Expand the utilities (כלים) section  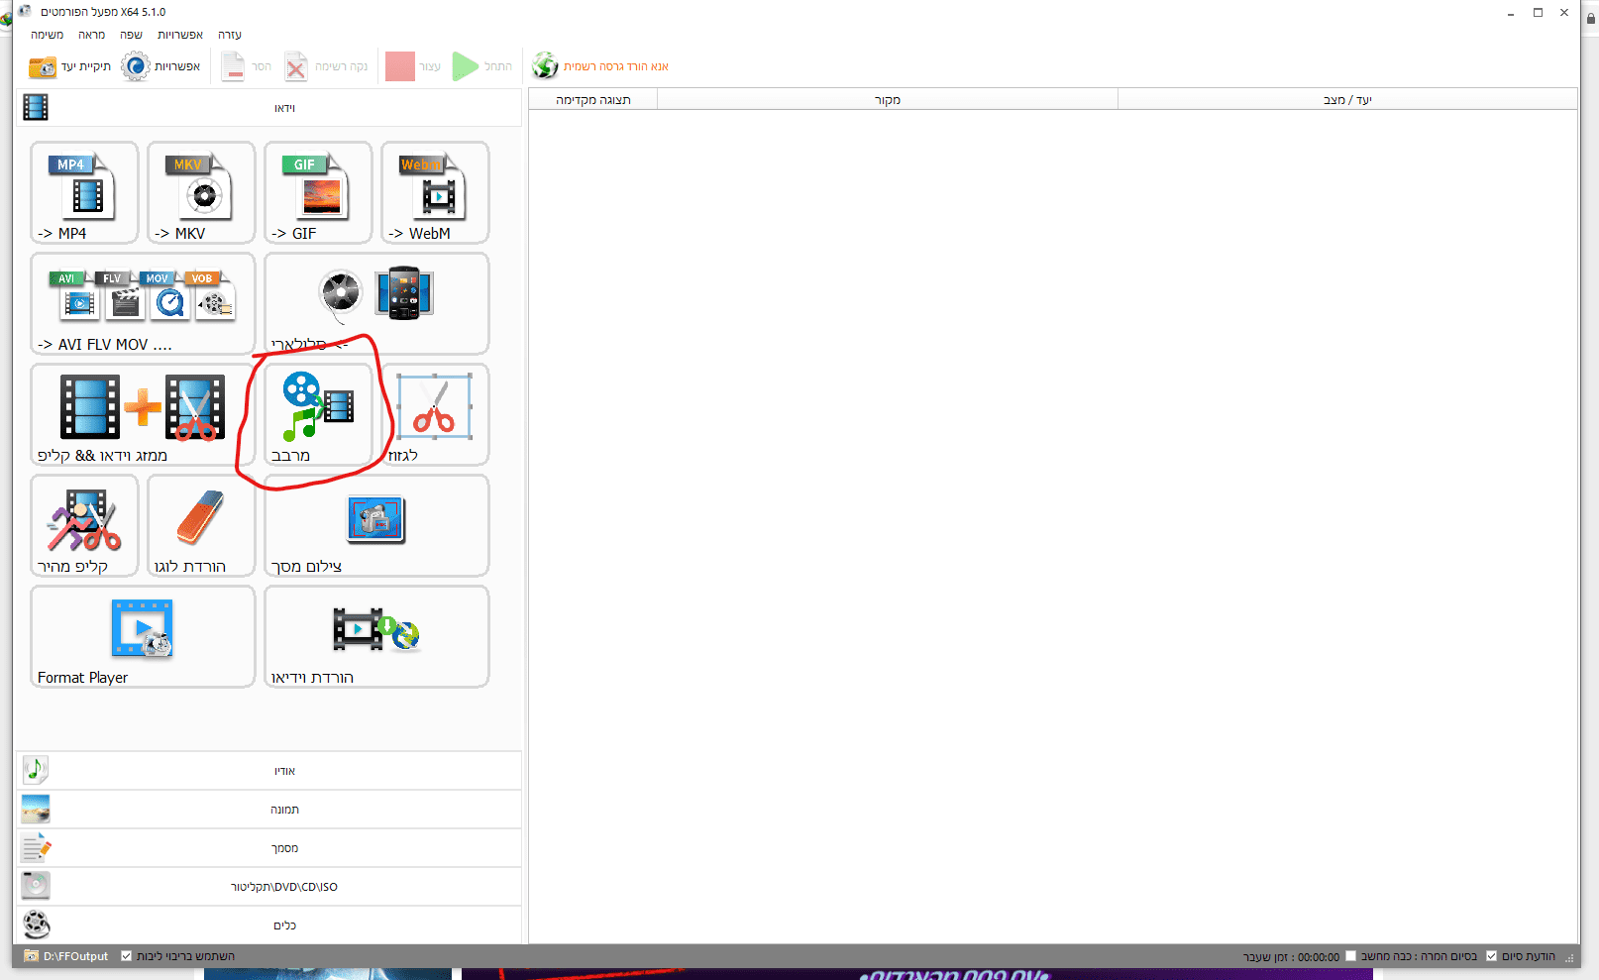269,926
